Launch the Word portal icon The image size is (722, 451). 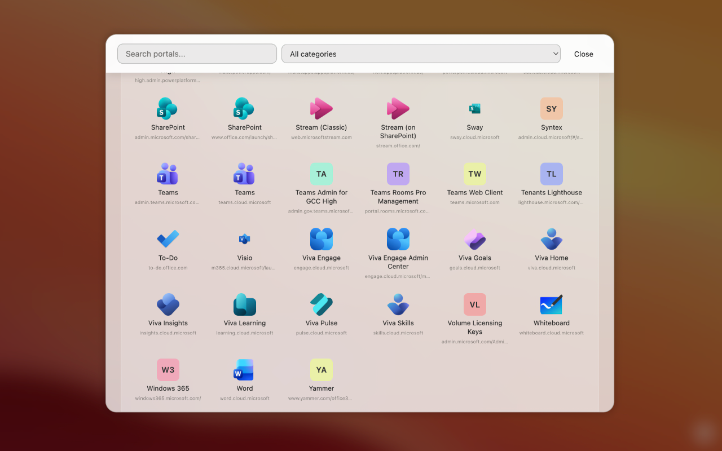coord(245,370)
